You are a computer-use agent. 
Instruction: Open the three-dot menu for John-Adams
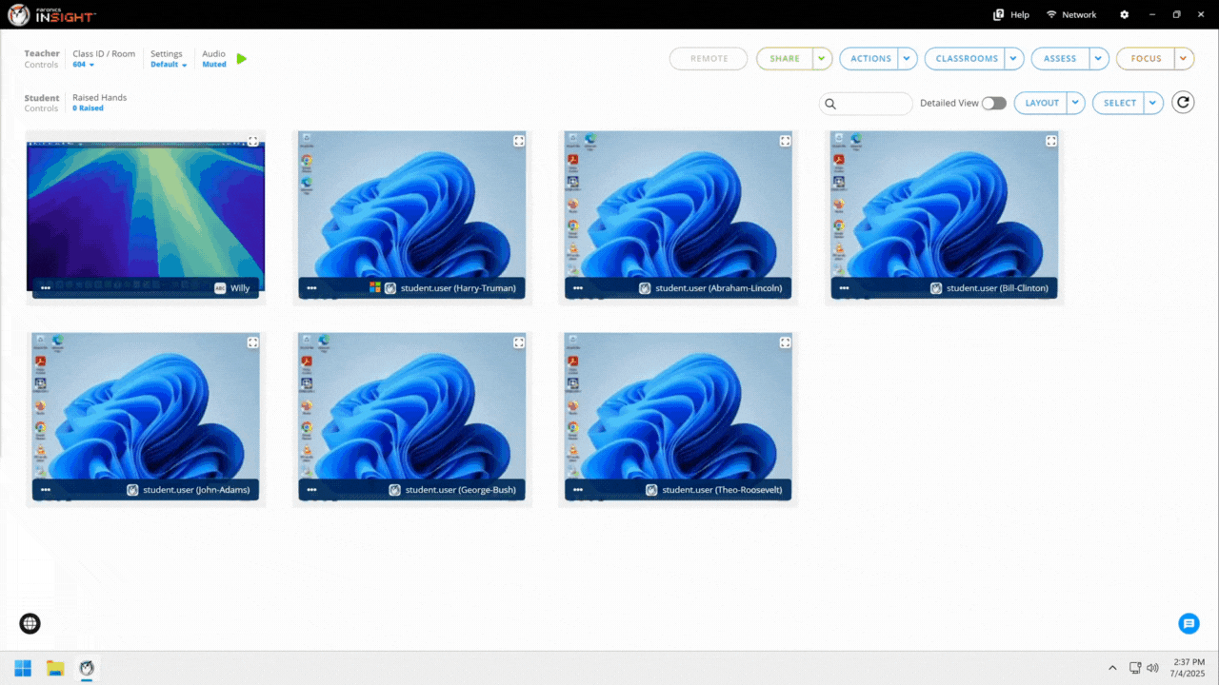pyautogui.click(x=45, y=490)
